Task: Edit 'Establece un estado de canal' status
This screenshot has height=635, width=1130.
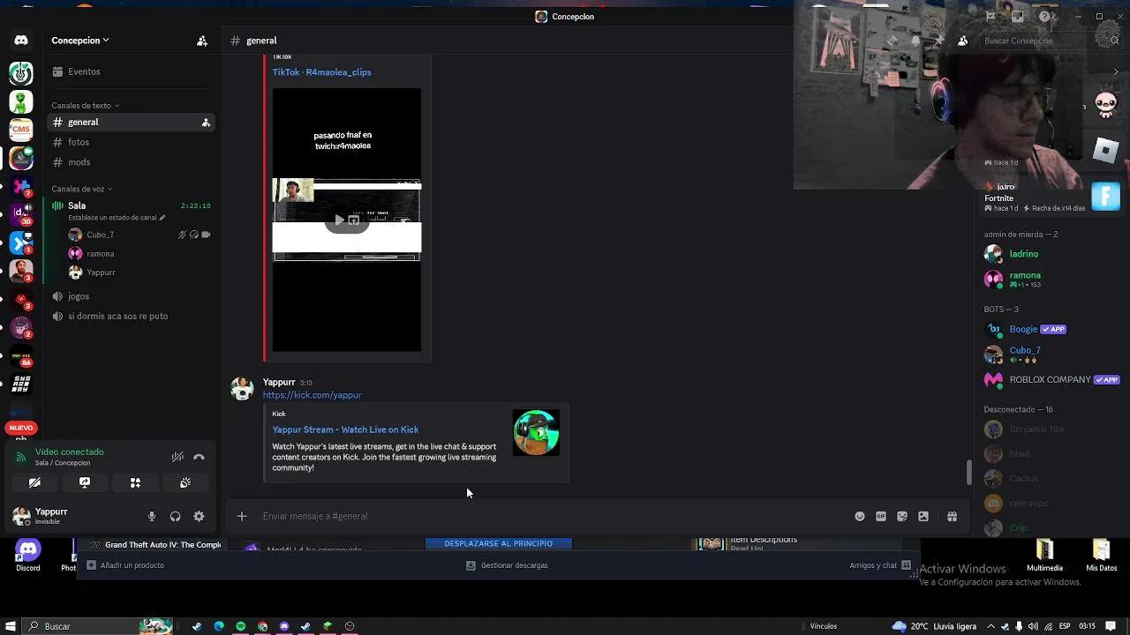Action: coord(117,218)
